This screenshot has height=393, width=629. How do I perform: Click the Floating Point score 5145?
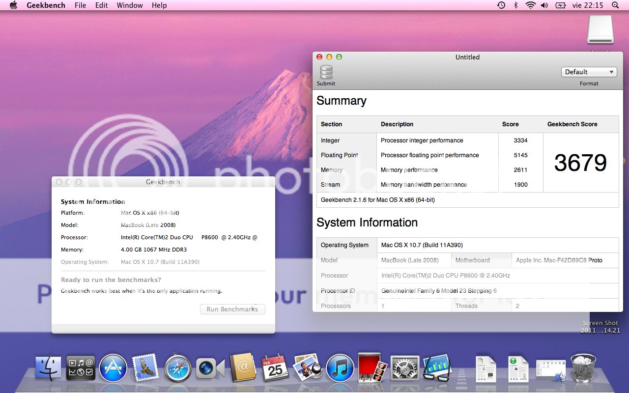pos(521,155)
